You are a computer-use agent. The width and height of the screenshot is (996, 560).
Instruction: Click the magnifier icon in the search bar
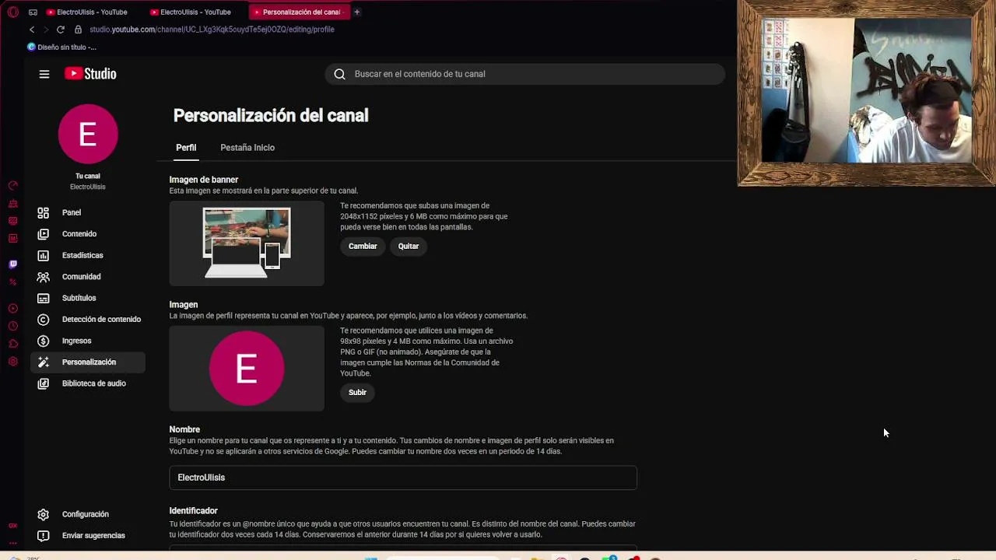coord(339,74)
